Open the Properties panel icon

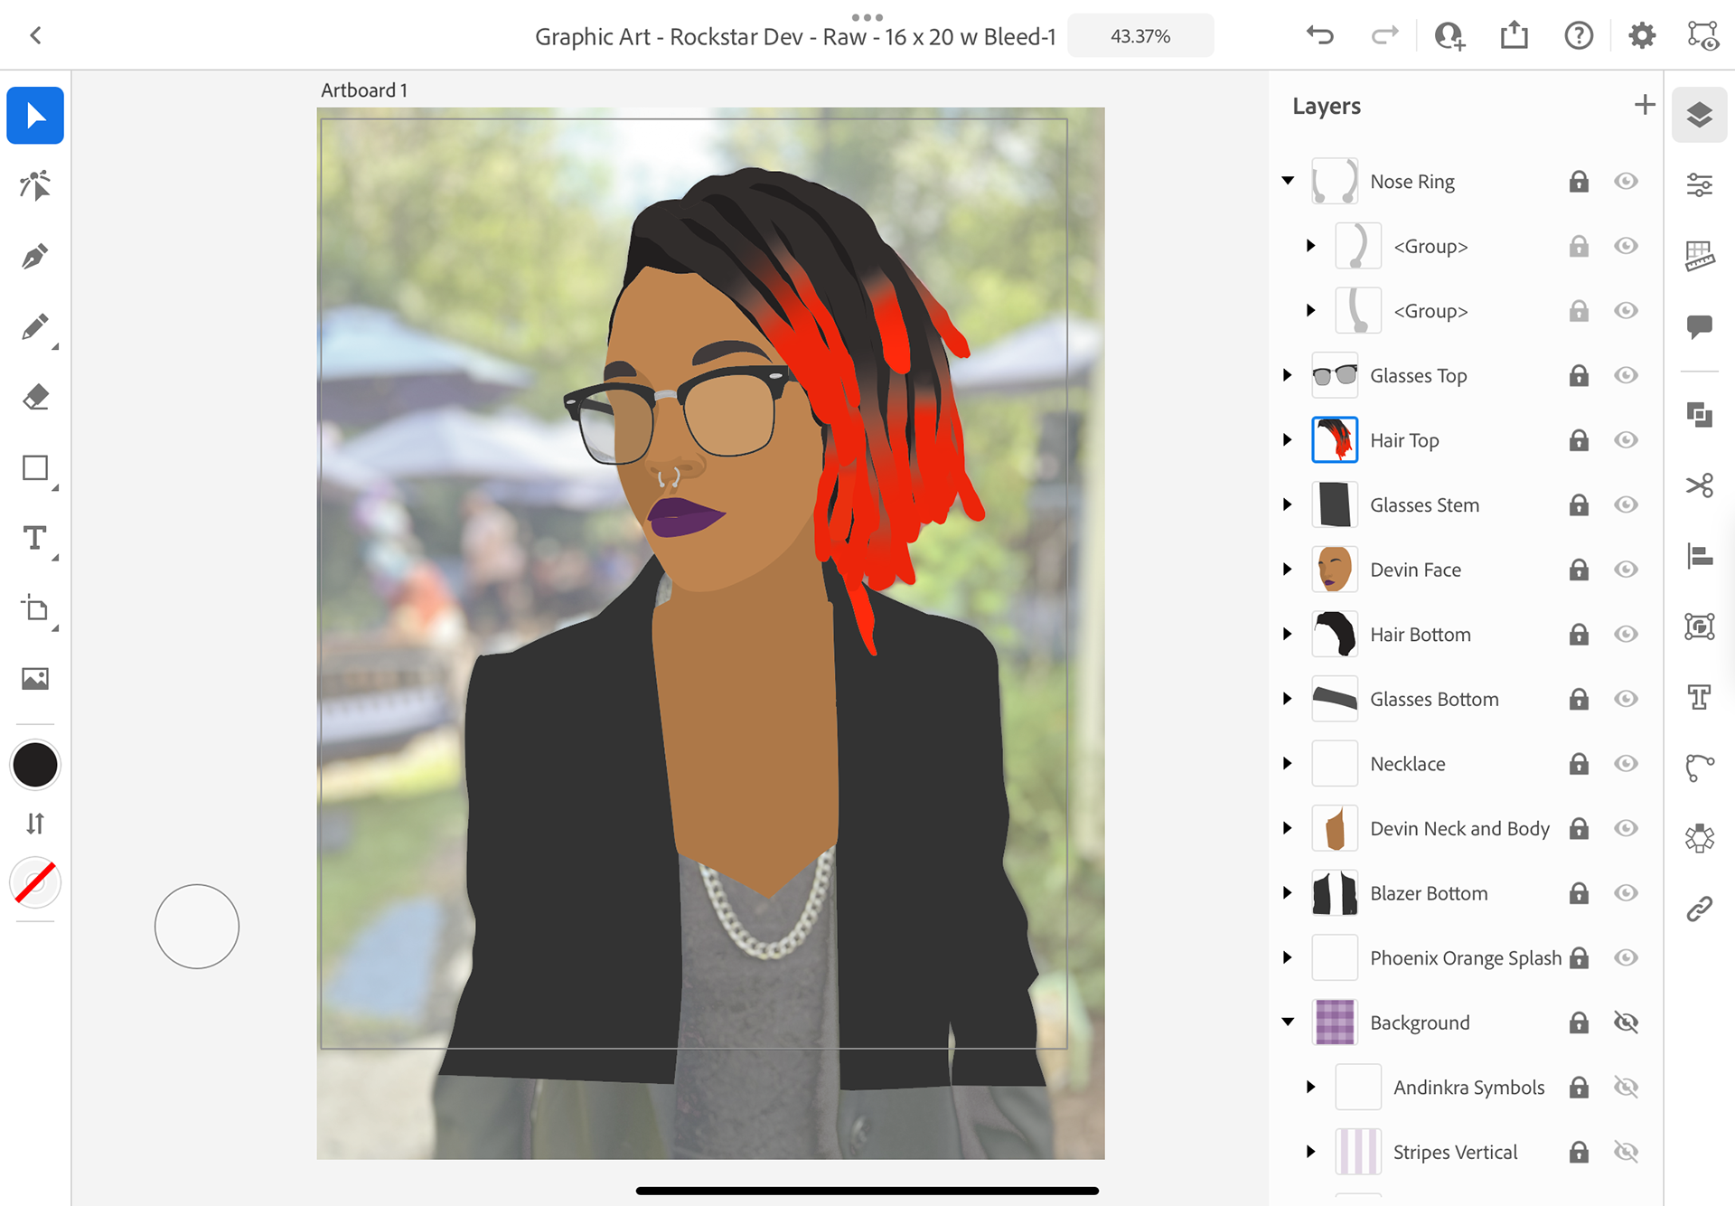coord(1699,185)
